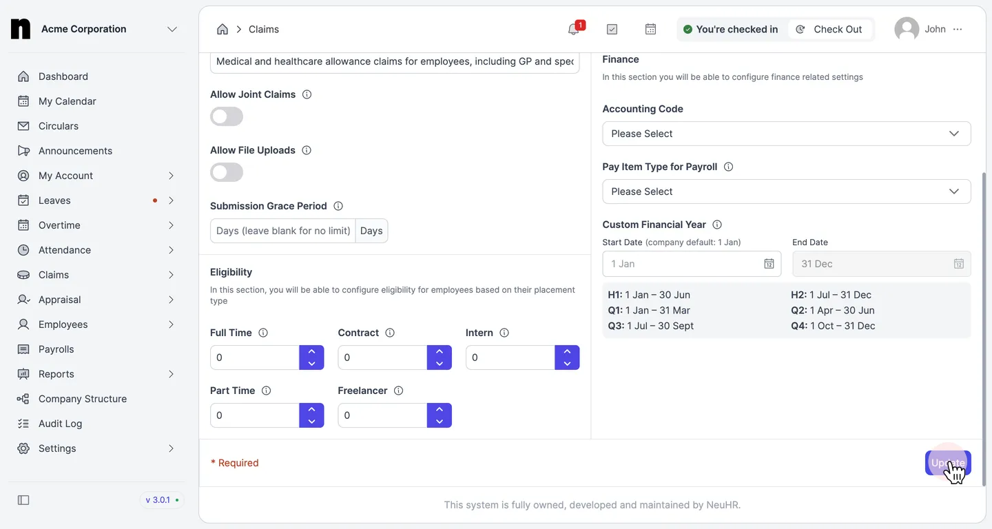Click John's user avatar

click(x=907, y=29)
